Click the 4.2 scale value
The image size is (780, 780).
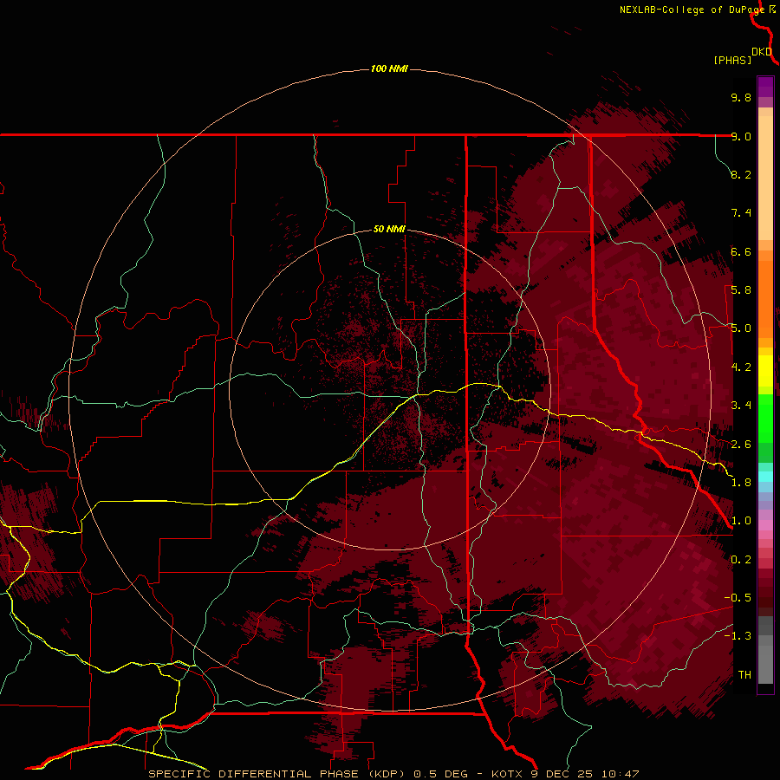[741, 367]
